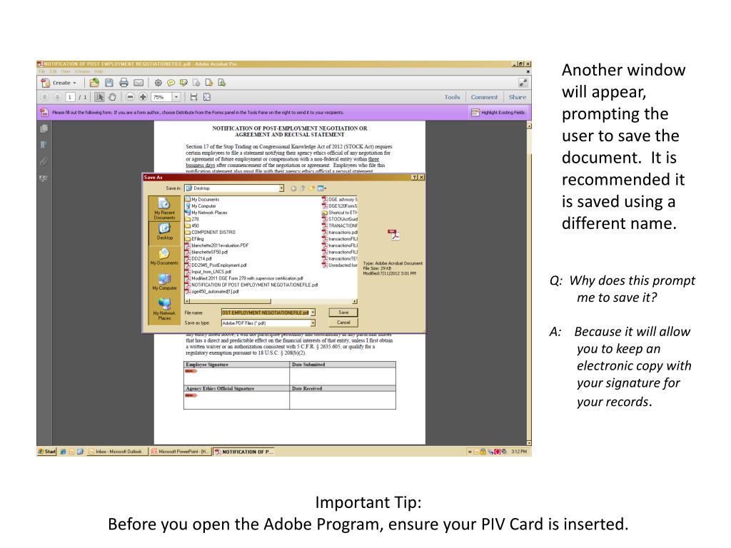
Task: Click the Windows Start button
Action: point(47,452)
